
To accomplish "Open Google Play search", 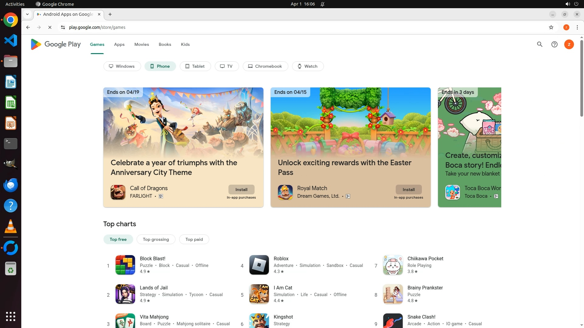I will [540, 44].
